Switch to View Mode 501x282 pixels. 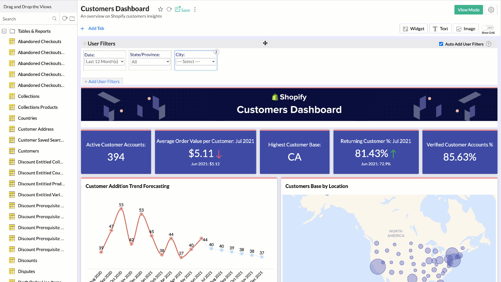point(468,10)
